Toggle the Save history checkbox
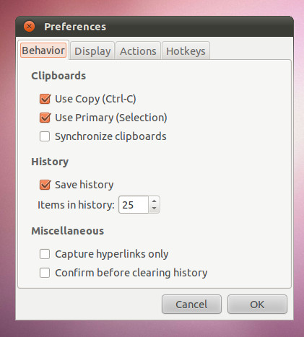Screen dimensions: 304x337 (45, 185)
